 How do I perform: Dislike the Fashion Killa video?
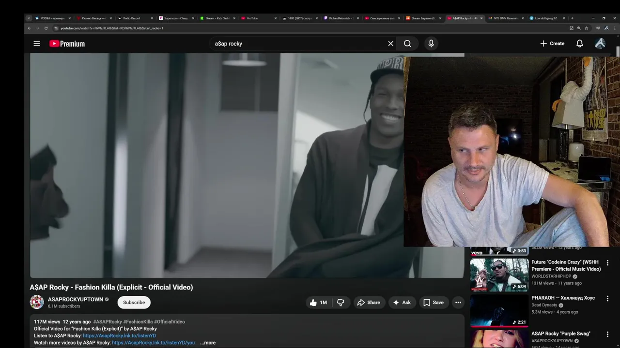[x=341, y=303]
